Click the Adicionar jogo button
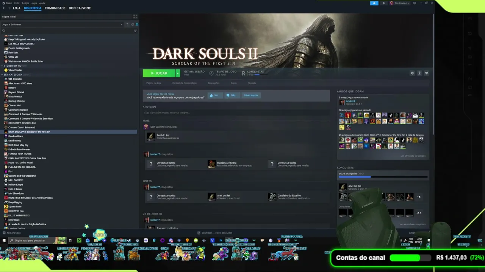485x272 pixels. coord(12,233)
